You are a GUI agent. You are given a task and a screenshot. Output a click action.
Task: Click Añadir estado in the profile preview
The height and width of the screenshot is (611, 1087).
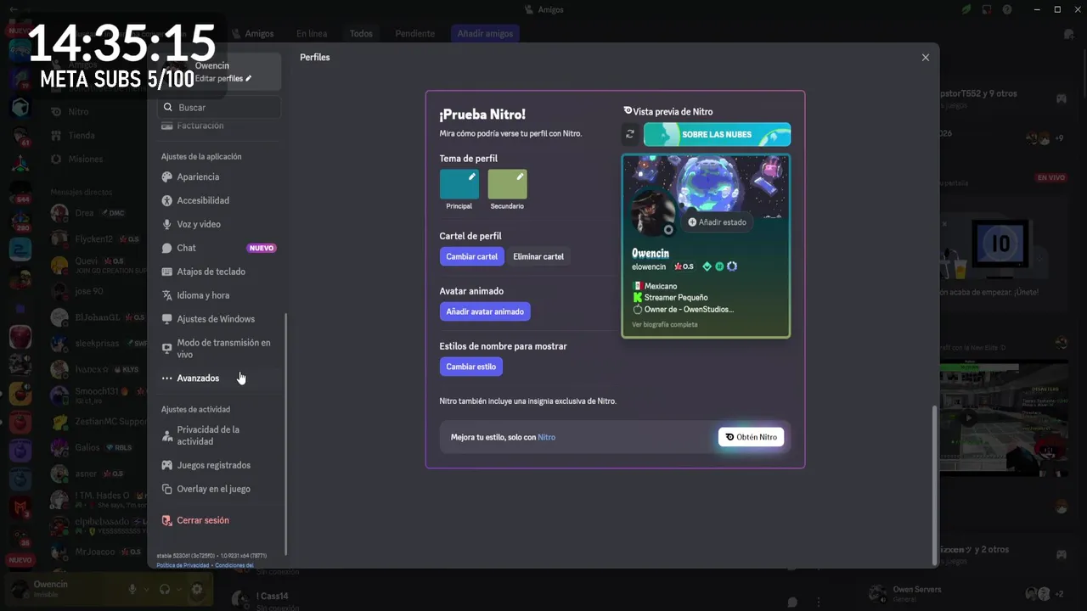pyautogui.click(x=718, y=222)
